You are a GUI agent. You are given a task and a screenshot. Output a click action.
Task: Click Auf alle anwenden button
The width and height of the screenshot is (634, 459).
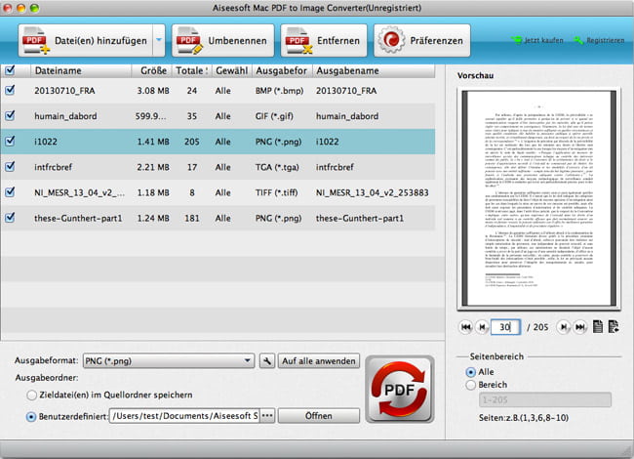320,360
